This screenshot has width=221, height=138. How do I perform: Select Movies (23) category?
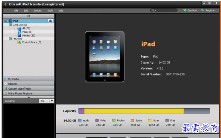[x=29, y=36]
